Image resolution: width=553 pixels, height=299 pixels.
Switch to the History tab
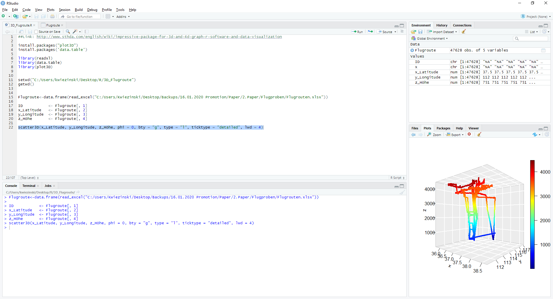tap(442, 25)
